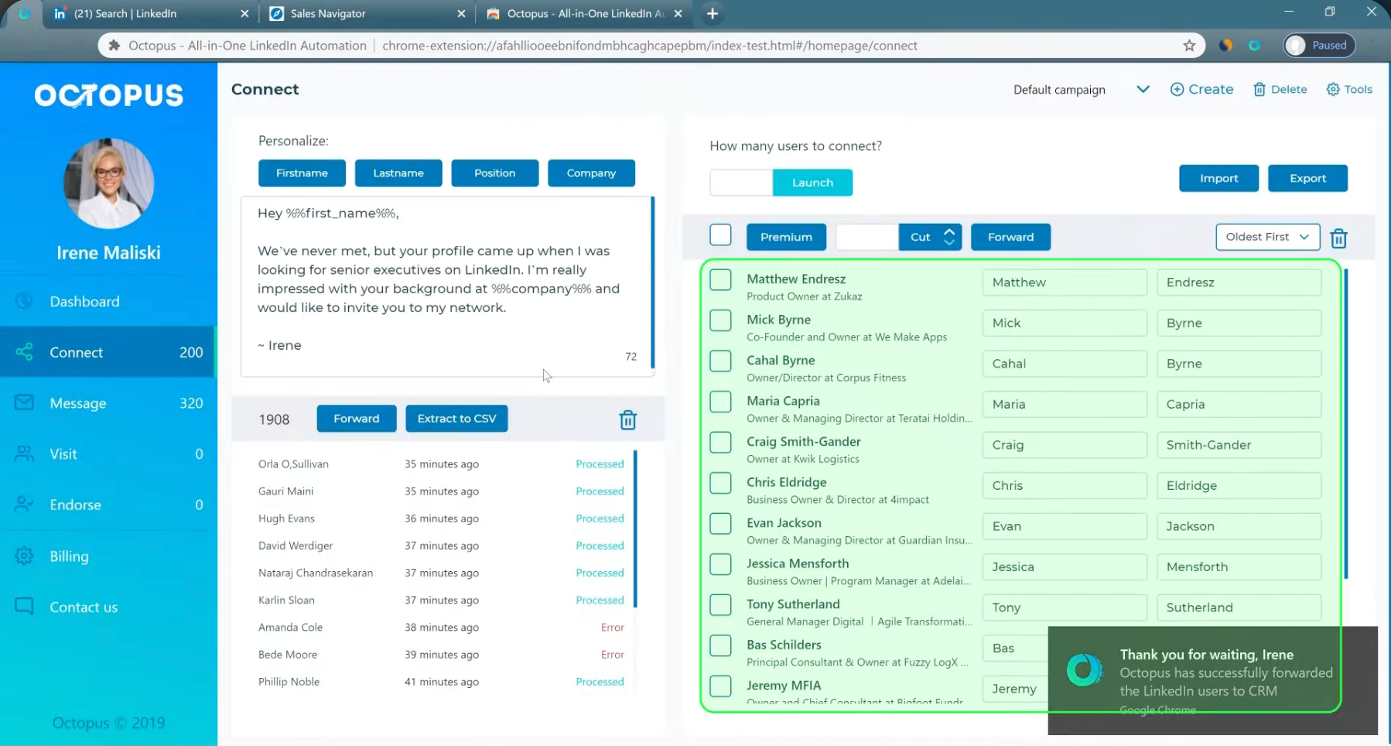Click the Export button
The width and height of the screenshot is (1391, 746).
[1307, 178]
